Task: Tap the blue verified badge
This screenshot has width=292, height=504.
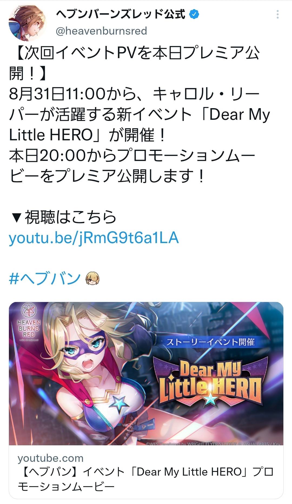Action: pos(194,14)
